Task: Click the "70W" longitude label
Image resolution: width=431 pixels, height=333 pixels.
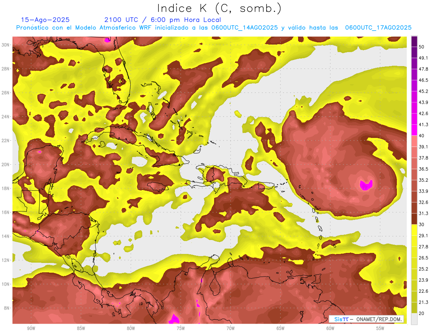Action: (x=231, y=328)
